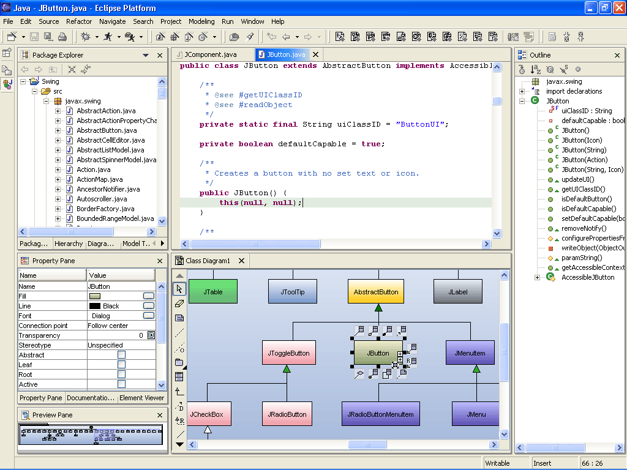Select the Eraser tool in diagram palette
The width and height of the screenshot is (627, 470).
(179, 304)
